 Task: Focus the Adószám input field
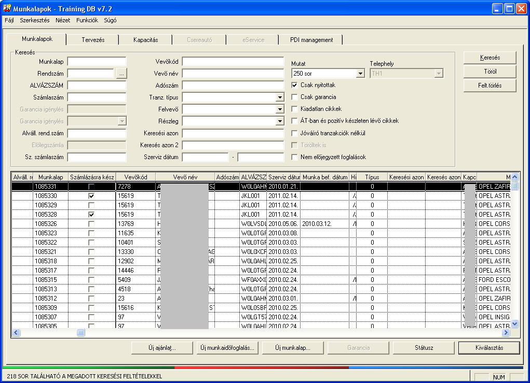click(233, 86)
